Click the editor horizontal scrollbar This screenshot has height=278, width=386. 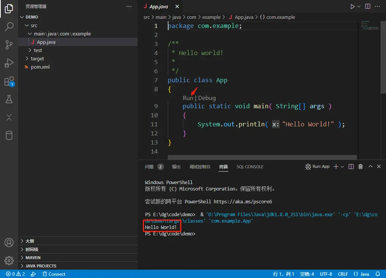point(262,157)
